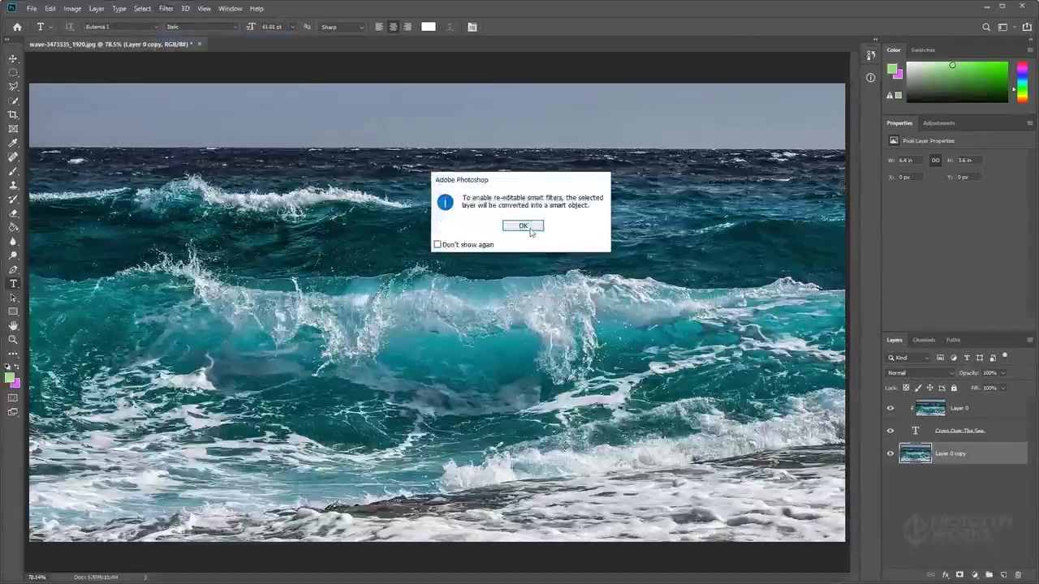Select the Layer 0 thumbnail

(930, 408)
